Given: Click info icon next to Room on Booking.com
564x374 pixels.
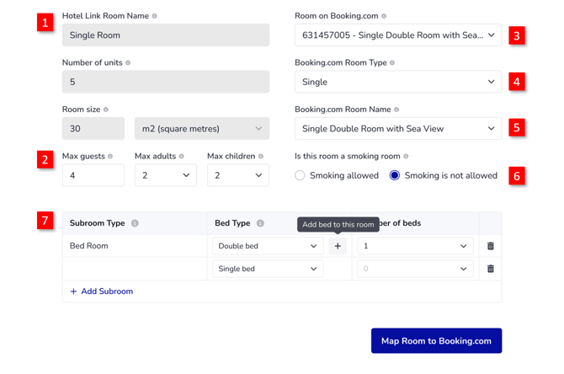Looking at the screenshot, I should pyautogui.click(x=384, y=16).
